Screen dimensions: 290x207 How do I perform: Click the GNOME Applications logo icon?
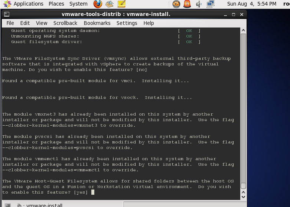pos(7,4)
